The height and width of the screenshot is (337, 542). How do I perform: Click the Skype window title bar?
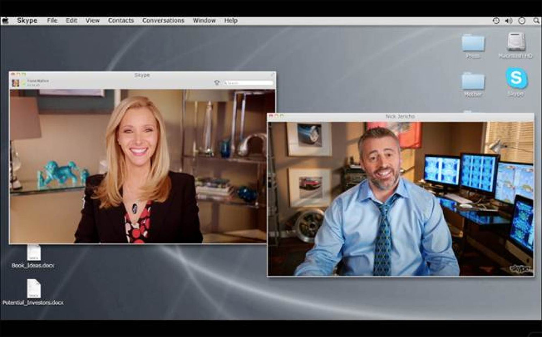click(142, 75)
